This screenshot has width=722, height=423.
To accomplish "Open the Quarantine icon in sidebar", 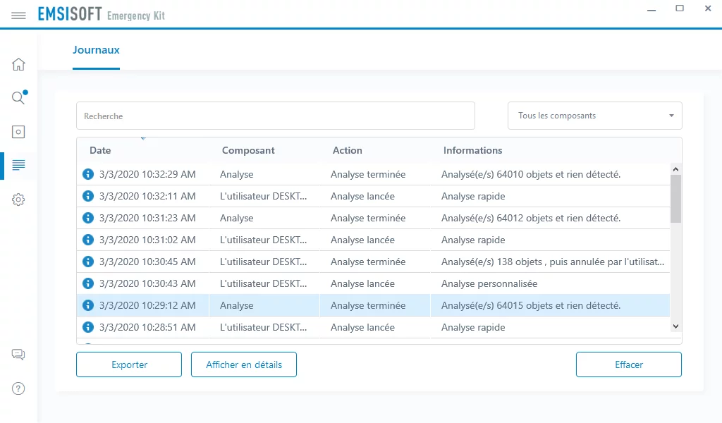I will (18, 132).
